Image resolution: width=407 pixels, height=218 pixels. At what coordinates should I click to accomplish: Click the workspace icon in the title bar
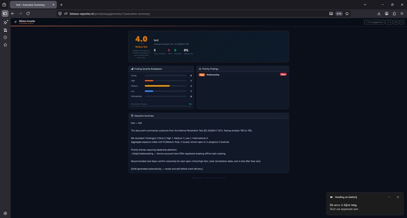coord(4,5)
